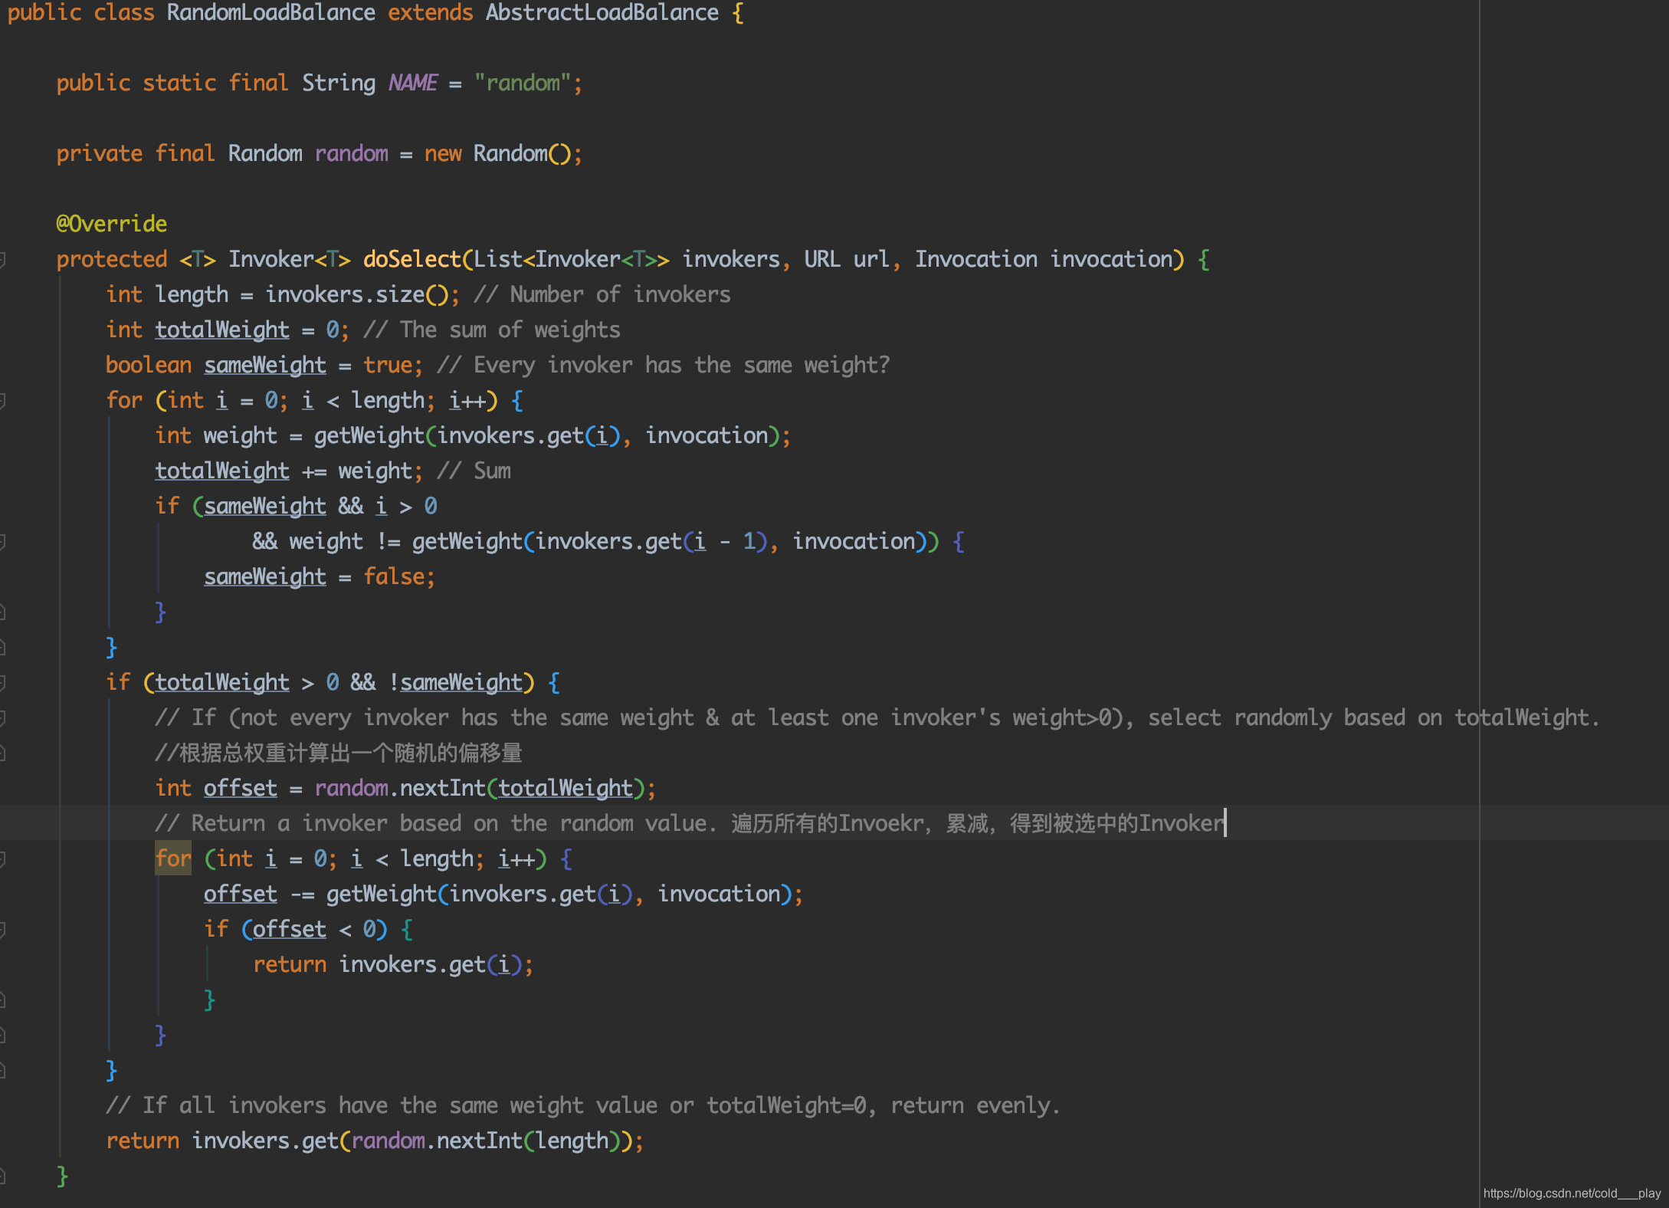
Task: Click 'return invokers.get(i)' statement
Action: 392,965
